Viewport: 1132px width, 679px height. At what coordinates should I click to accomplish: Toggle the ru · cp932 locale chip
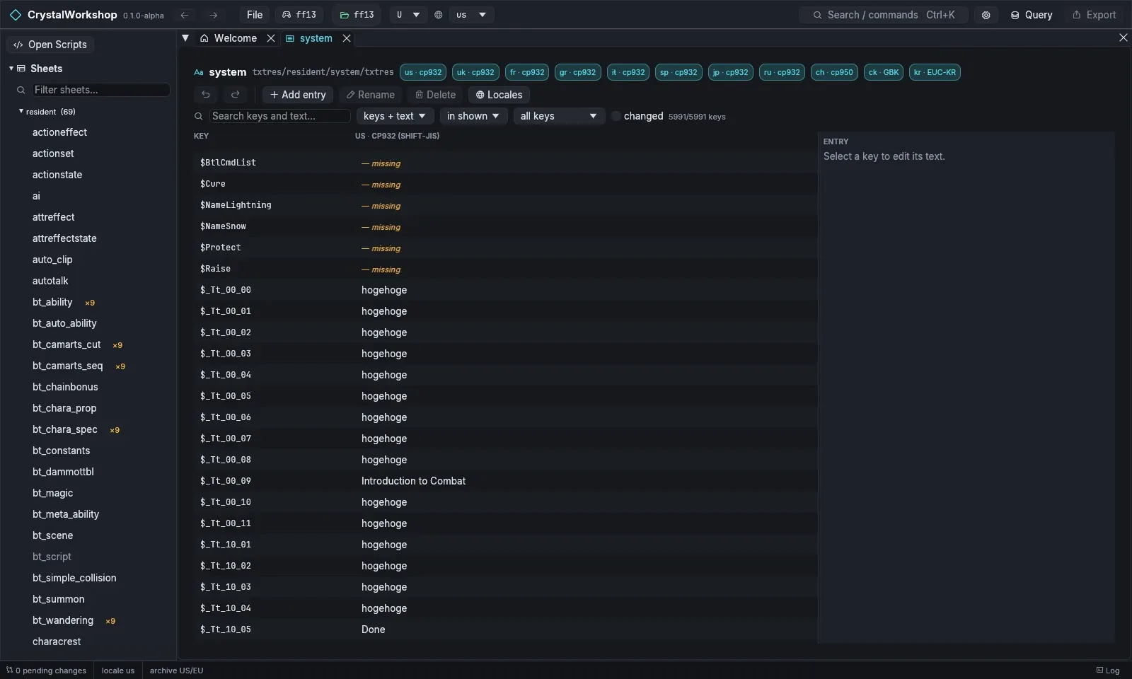click(782, 72)
